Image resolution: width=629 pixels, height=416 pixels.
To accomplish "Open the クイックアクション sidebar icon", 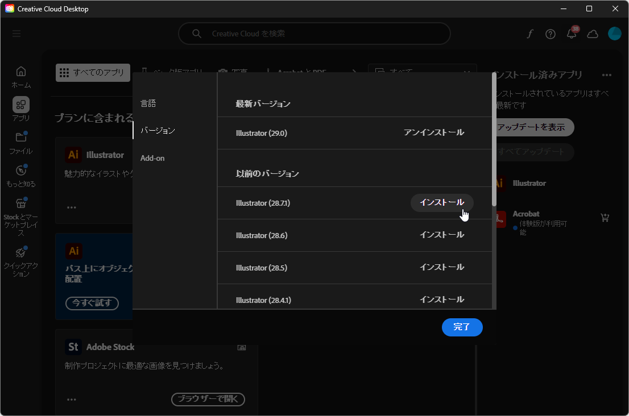I will 20,256.
